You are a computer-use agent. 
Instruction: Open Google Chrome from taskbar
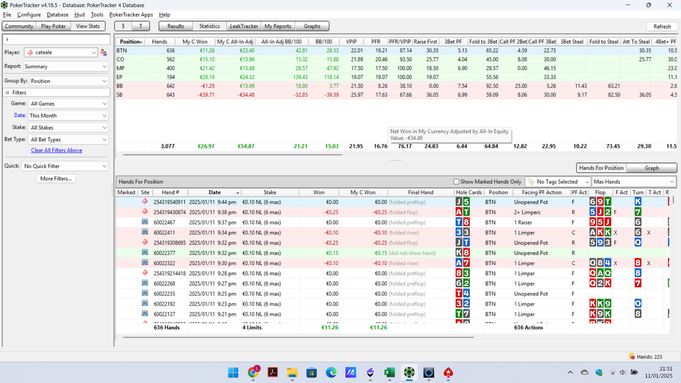coord(253,373)
